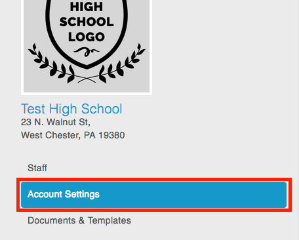Click the Account Settings label text
Screen dimensions: 299x240
tap(64, 194)
